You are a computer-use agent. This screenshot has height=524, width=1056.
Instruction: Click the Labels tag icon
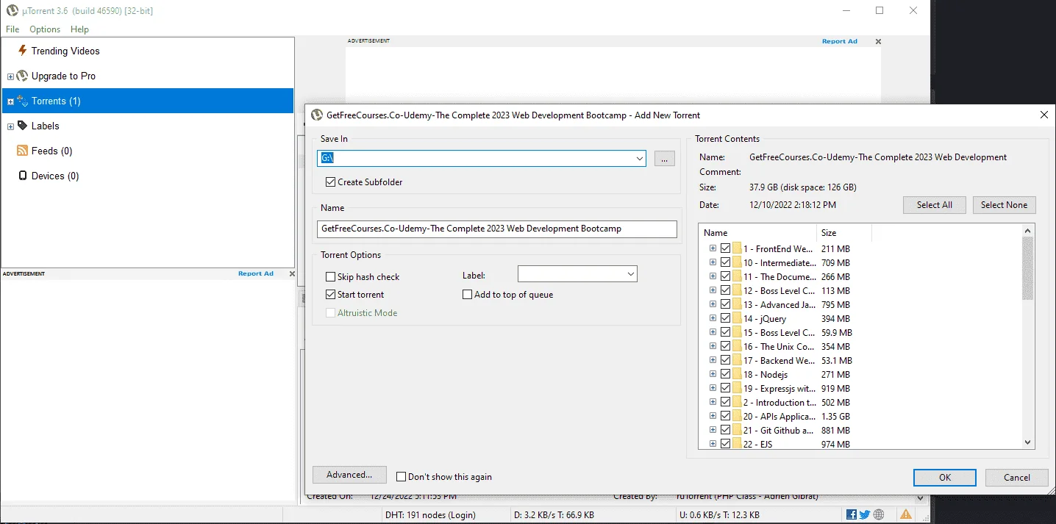tap(22, 126)
